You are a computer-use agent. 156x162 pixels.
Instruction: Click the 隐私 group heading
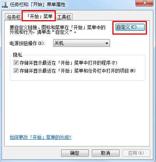(x=17, y=55)
